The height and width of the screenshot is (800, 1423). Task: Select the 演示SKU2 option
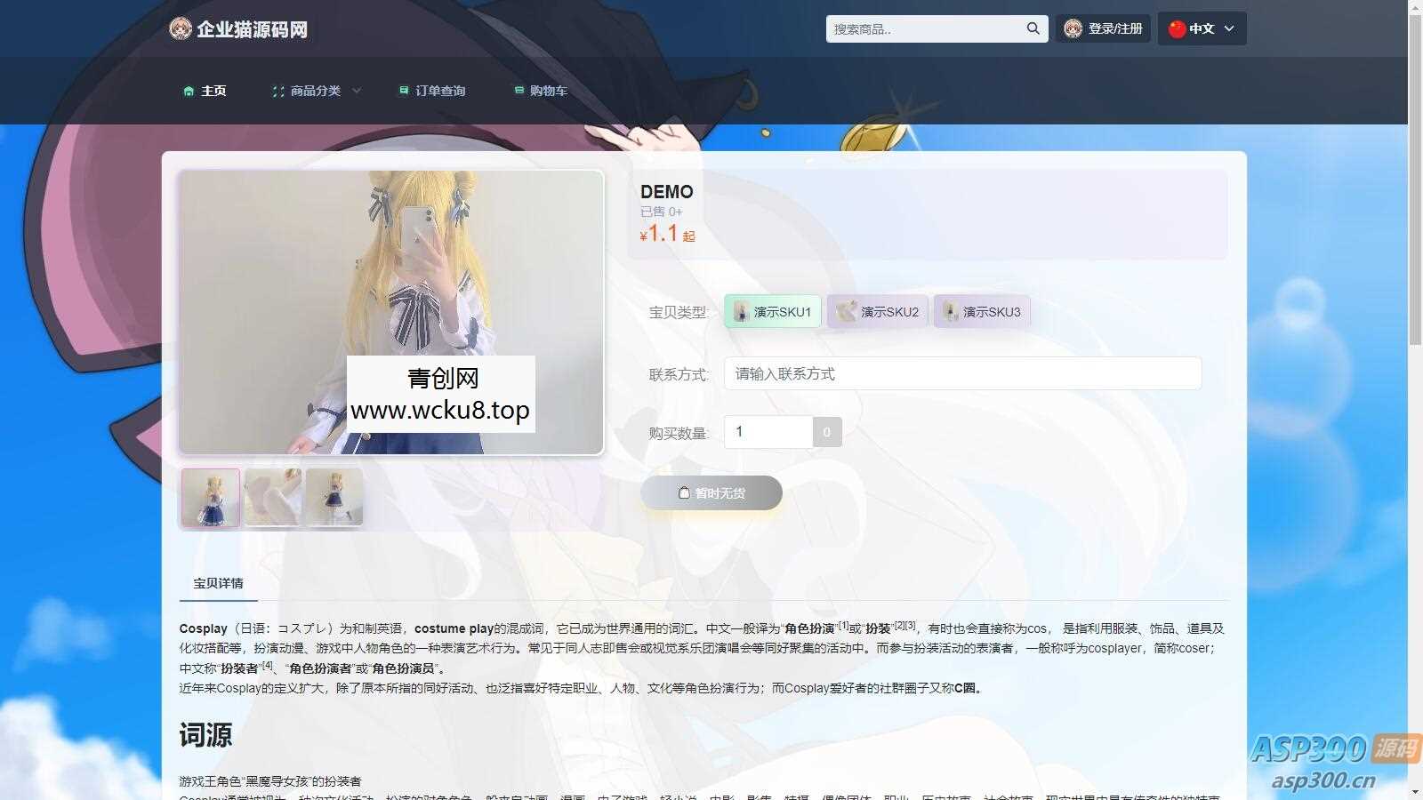(877, 311)
